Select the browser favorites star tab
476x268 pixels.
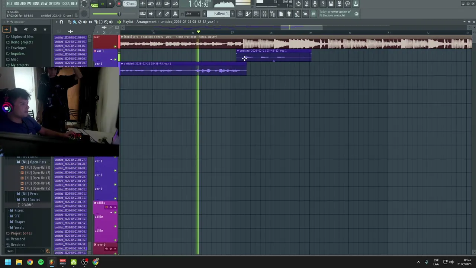pyautogui.click(x=45, y=29)
